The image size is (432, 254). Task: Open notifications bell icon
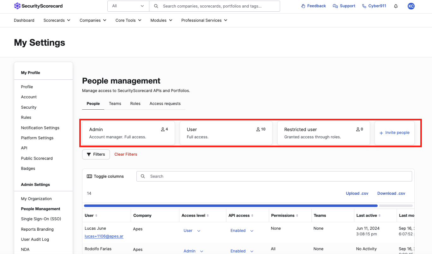[x=396, y=6]
